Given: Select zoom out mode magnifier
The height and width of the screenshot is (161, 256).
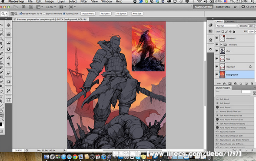Looking at the screenshot, I should pos(16,14).
